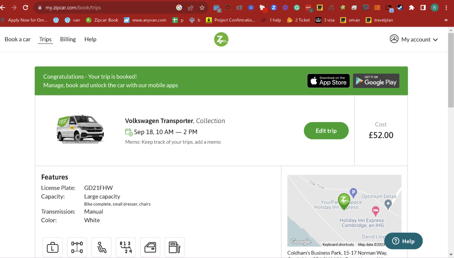The image size is (454, 258).
Task: Click the parking marker on the map
Action: point(353,192)
